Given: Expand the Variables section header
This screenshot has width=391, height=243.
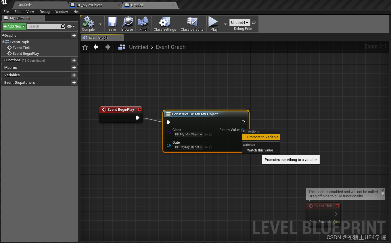Looking at the screenshot, I should click(x=39, y=75).
